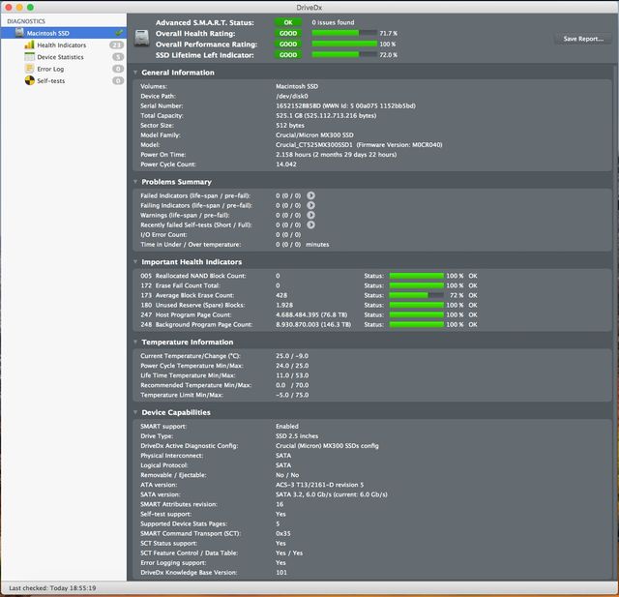Open Health Indicators in the sidebar

[61, 45]
